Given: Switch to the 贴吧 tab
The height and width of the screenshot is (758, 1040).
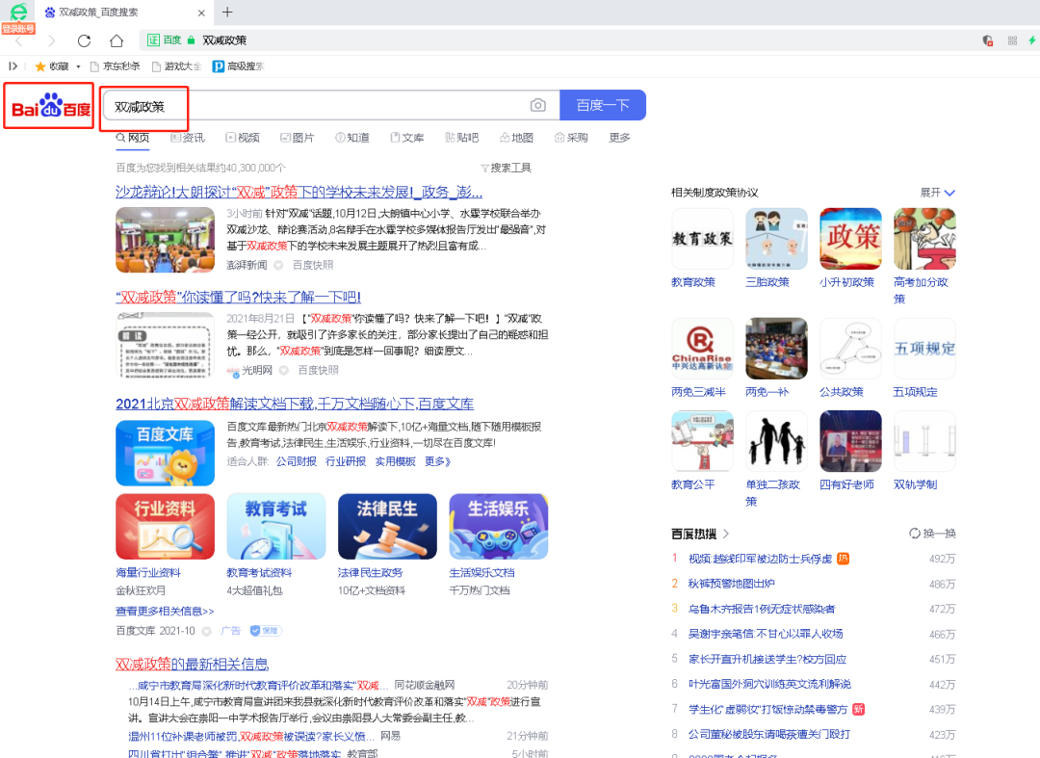Looking at the screenshot, I should 461,138.
